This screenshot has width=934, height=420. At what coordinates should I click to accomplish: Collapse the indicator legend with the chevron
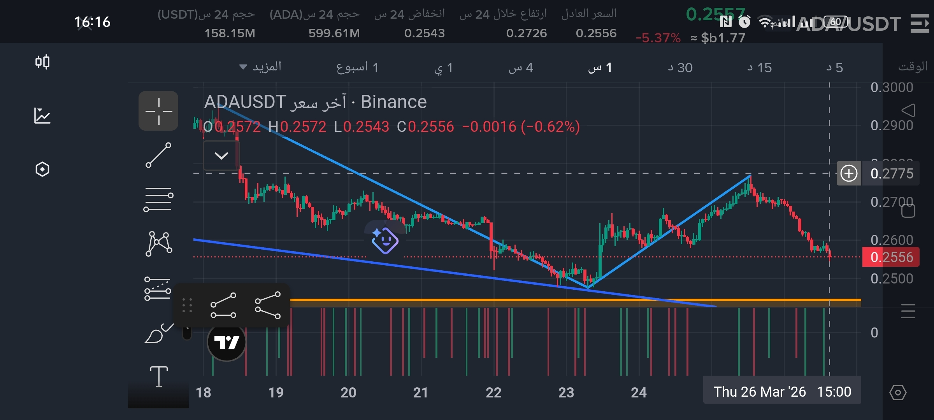click(221, 156)
